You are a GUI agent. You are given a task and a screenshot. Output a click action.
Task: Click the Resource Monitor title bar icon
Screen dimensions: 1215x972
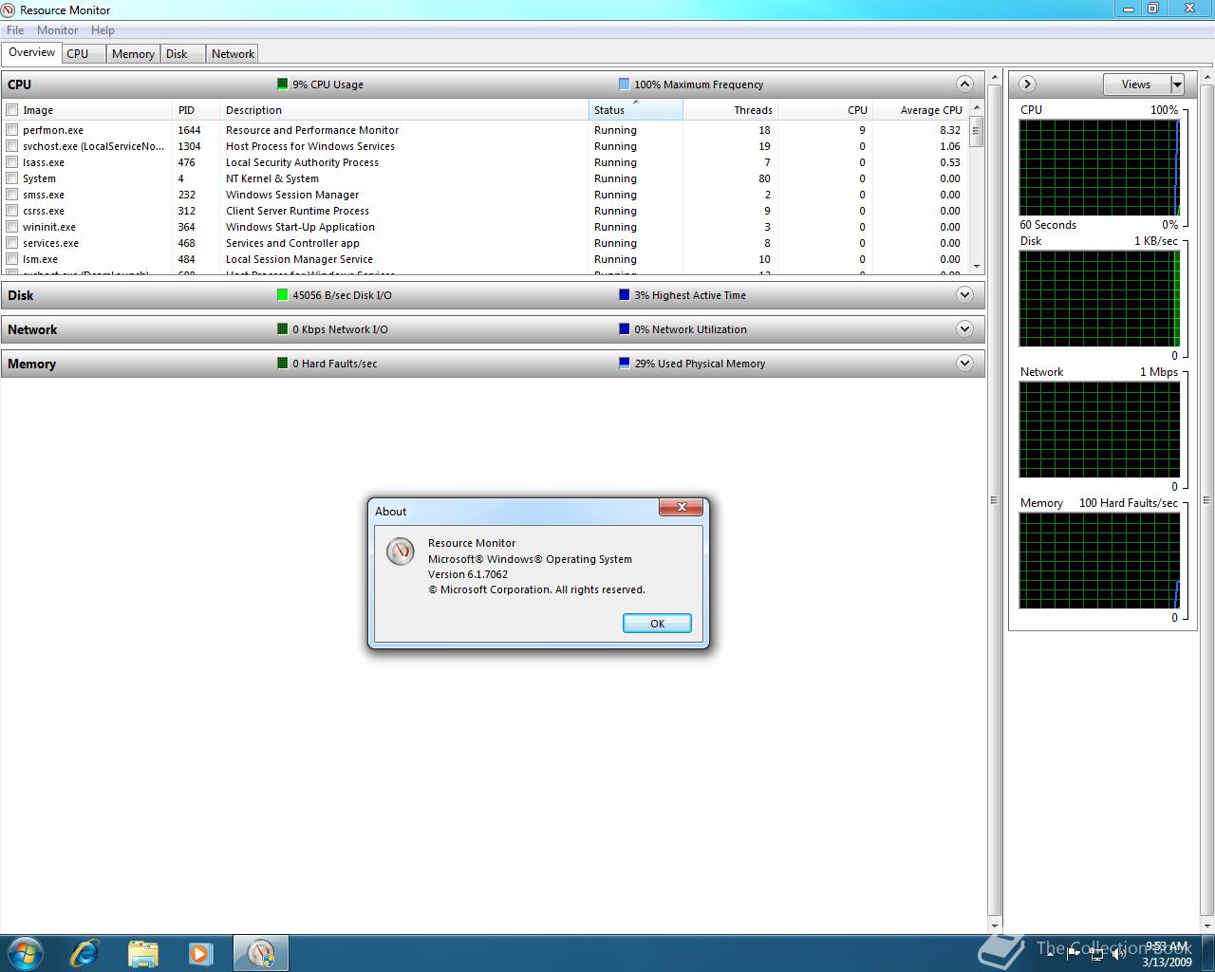(x=9, y=9)
